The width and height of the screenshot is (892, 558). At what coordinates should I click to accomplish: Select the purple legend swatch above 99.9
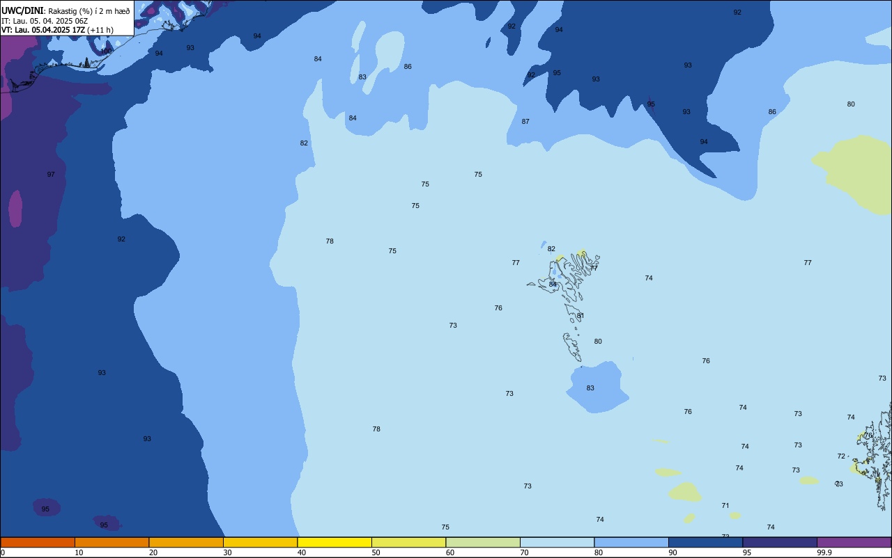pyautogui.click(x=854, y=542)
